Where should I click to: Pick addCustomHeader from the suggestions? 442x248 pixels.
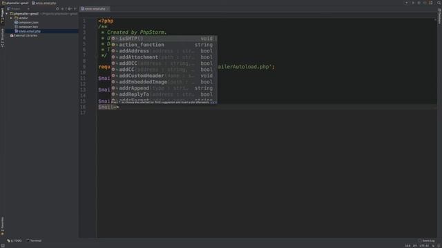pos(164,76)
